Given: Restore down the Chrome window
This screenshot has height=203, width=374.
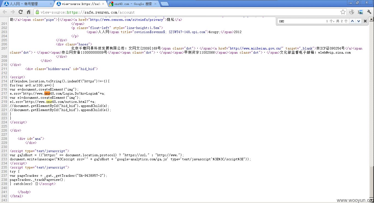Looking at the screenshot, I should [x=357, y=2].
